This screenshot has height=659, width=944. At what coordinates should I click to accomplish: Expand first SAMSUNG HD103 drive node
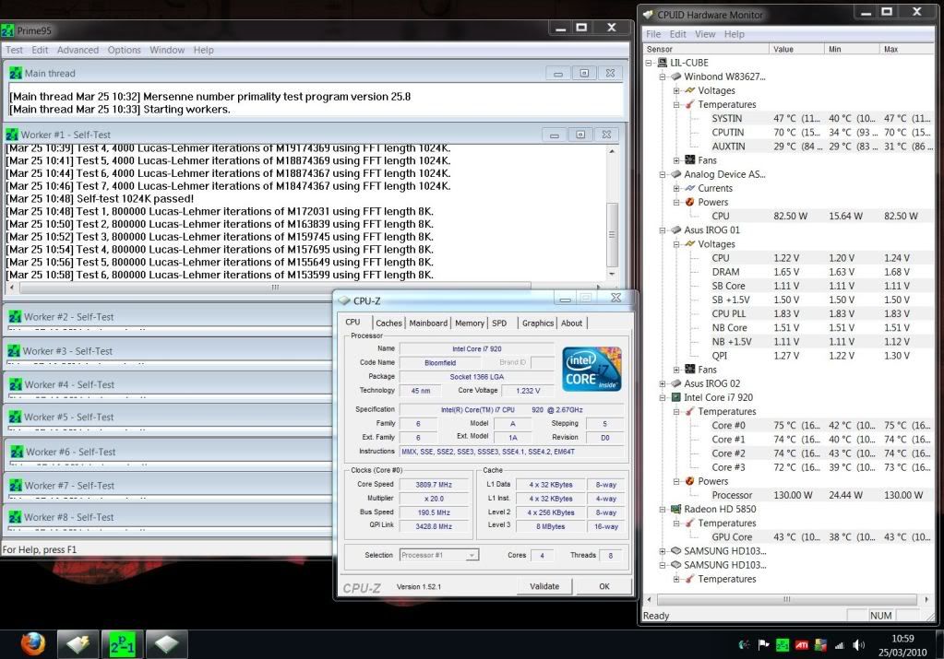663,551
